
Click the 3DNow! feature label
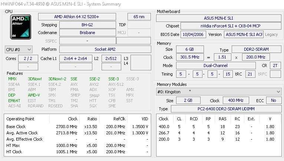pos(35,79)
